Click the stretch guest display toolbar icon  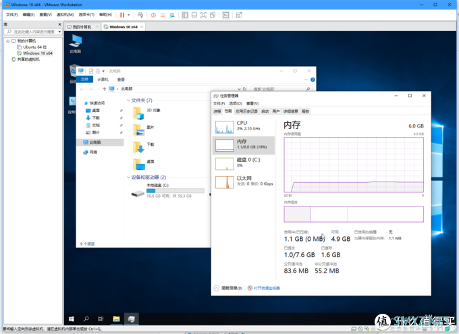(x=239, y=15)
